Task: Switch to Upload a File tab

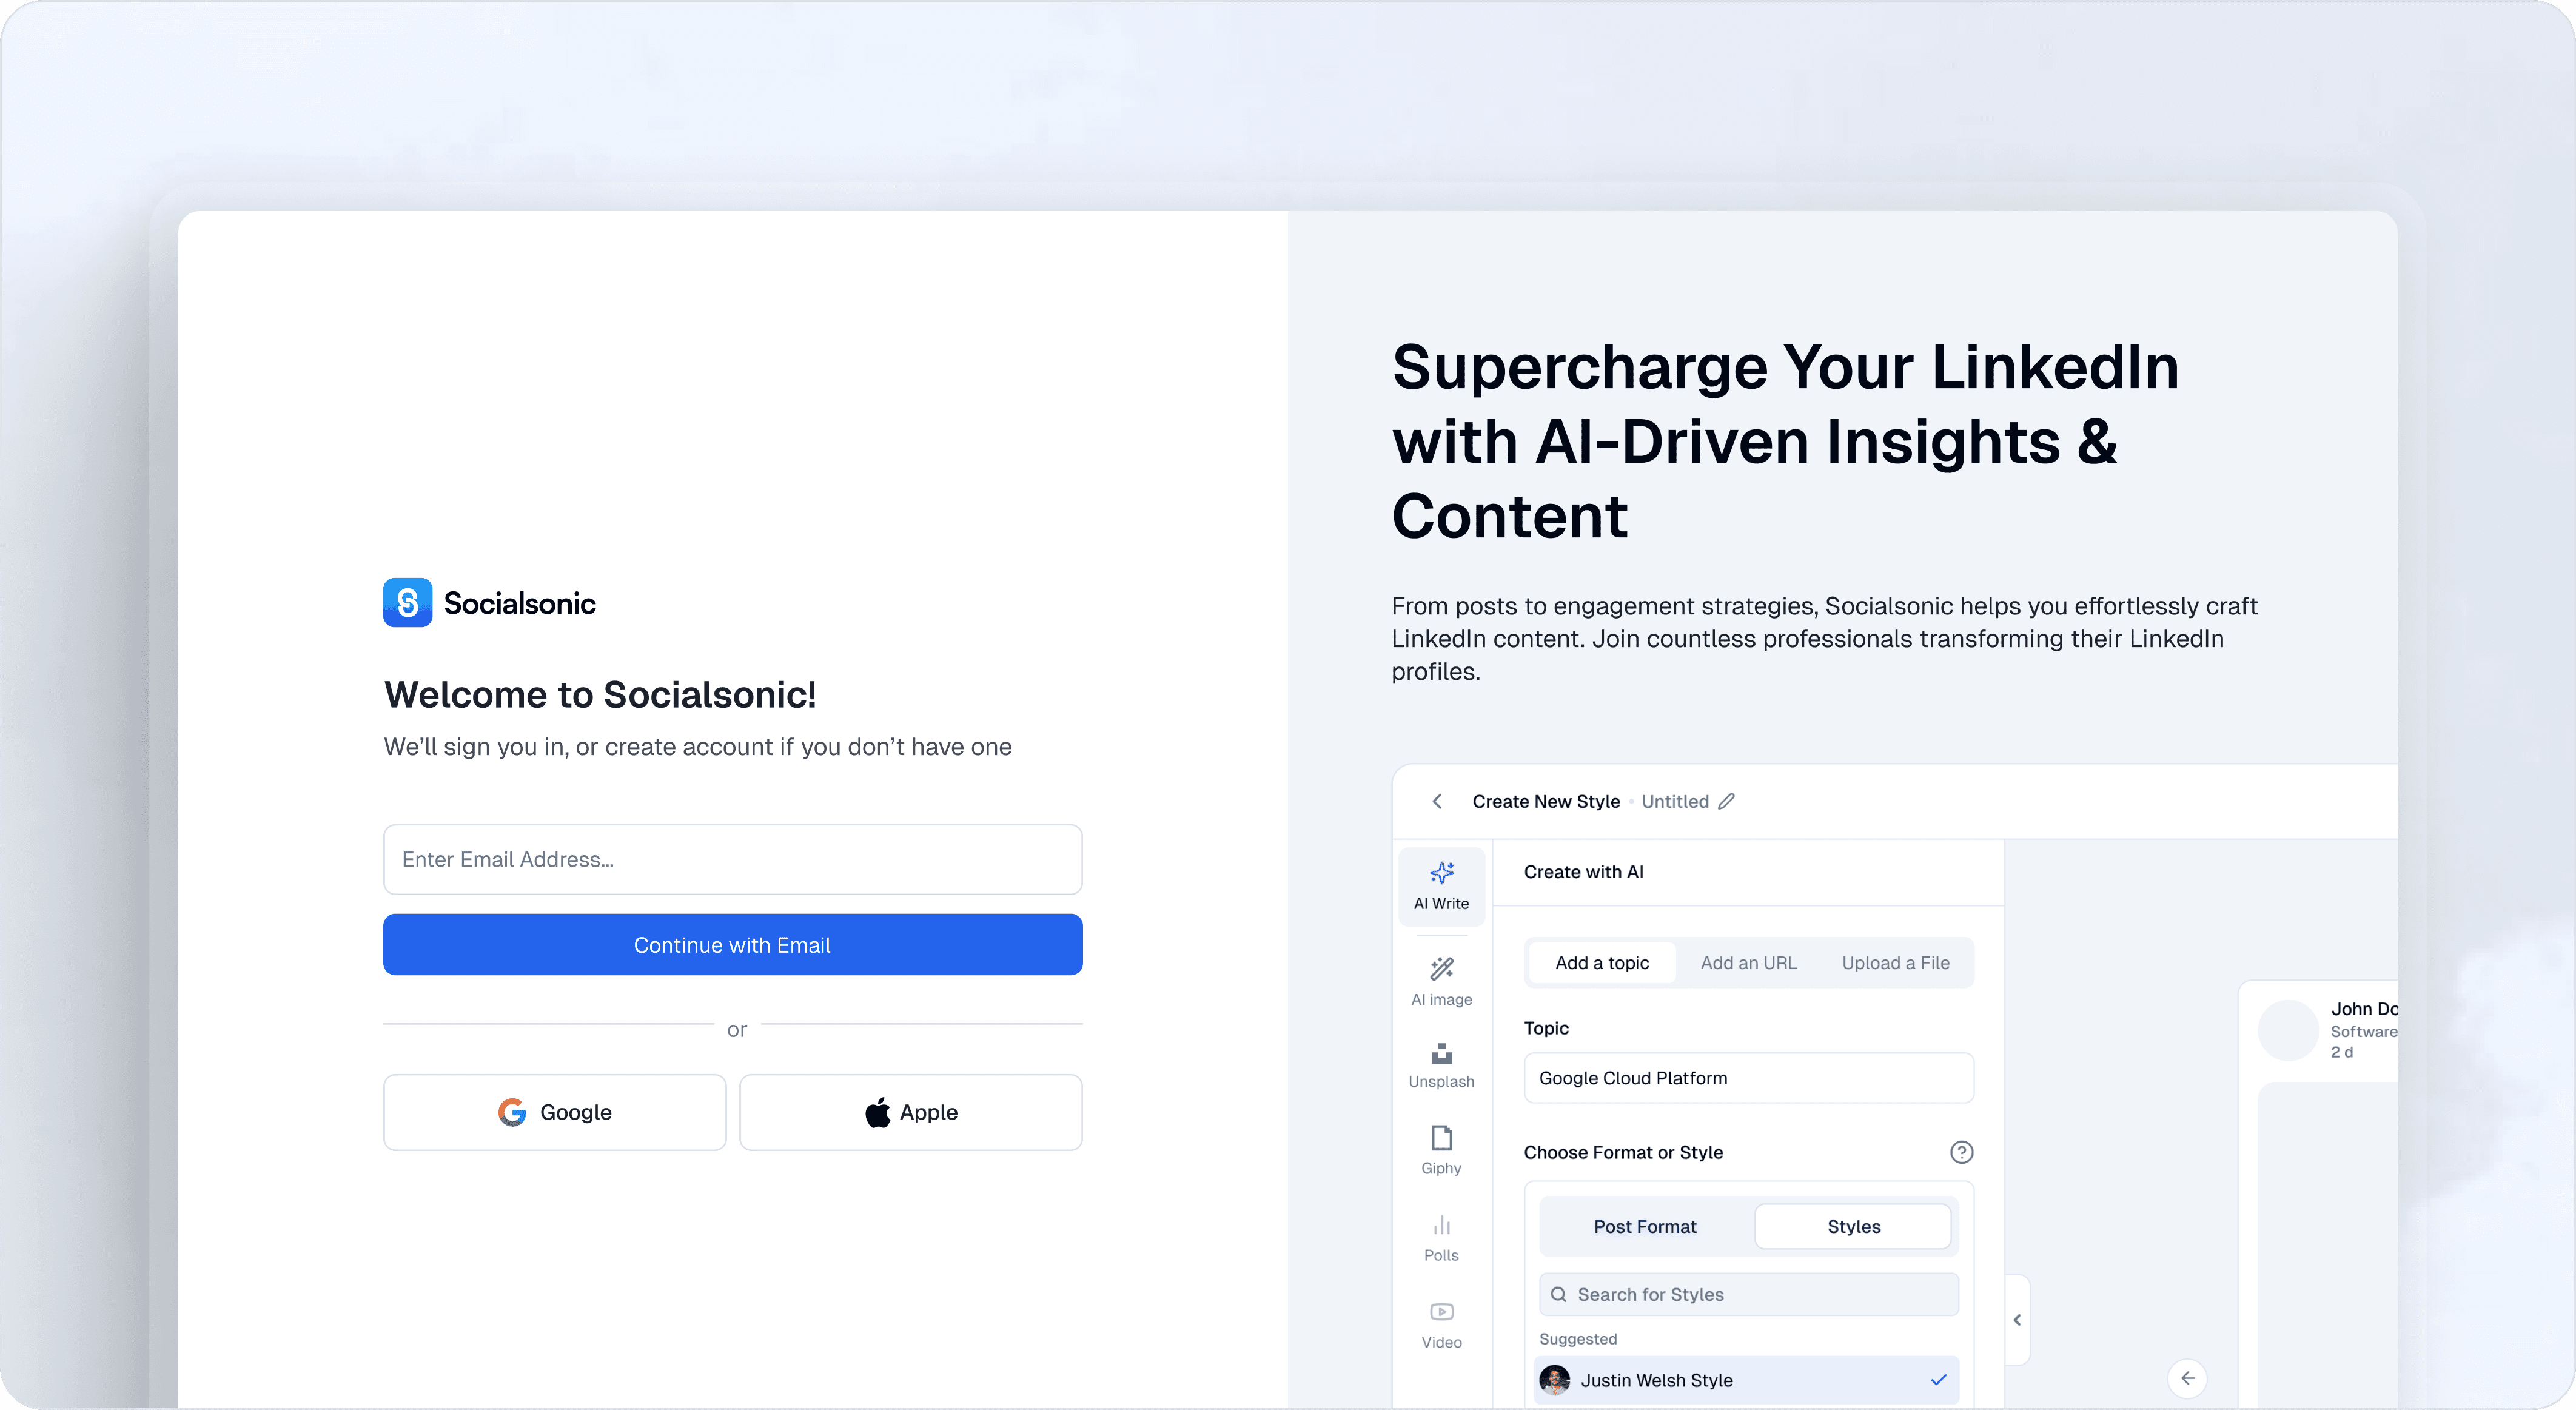Action: pyautogui.click(x=1895, y=962)
